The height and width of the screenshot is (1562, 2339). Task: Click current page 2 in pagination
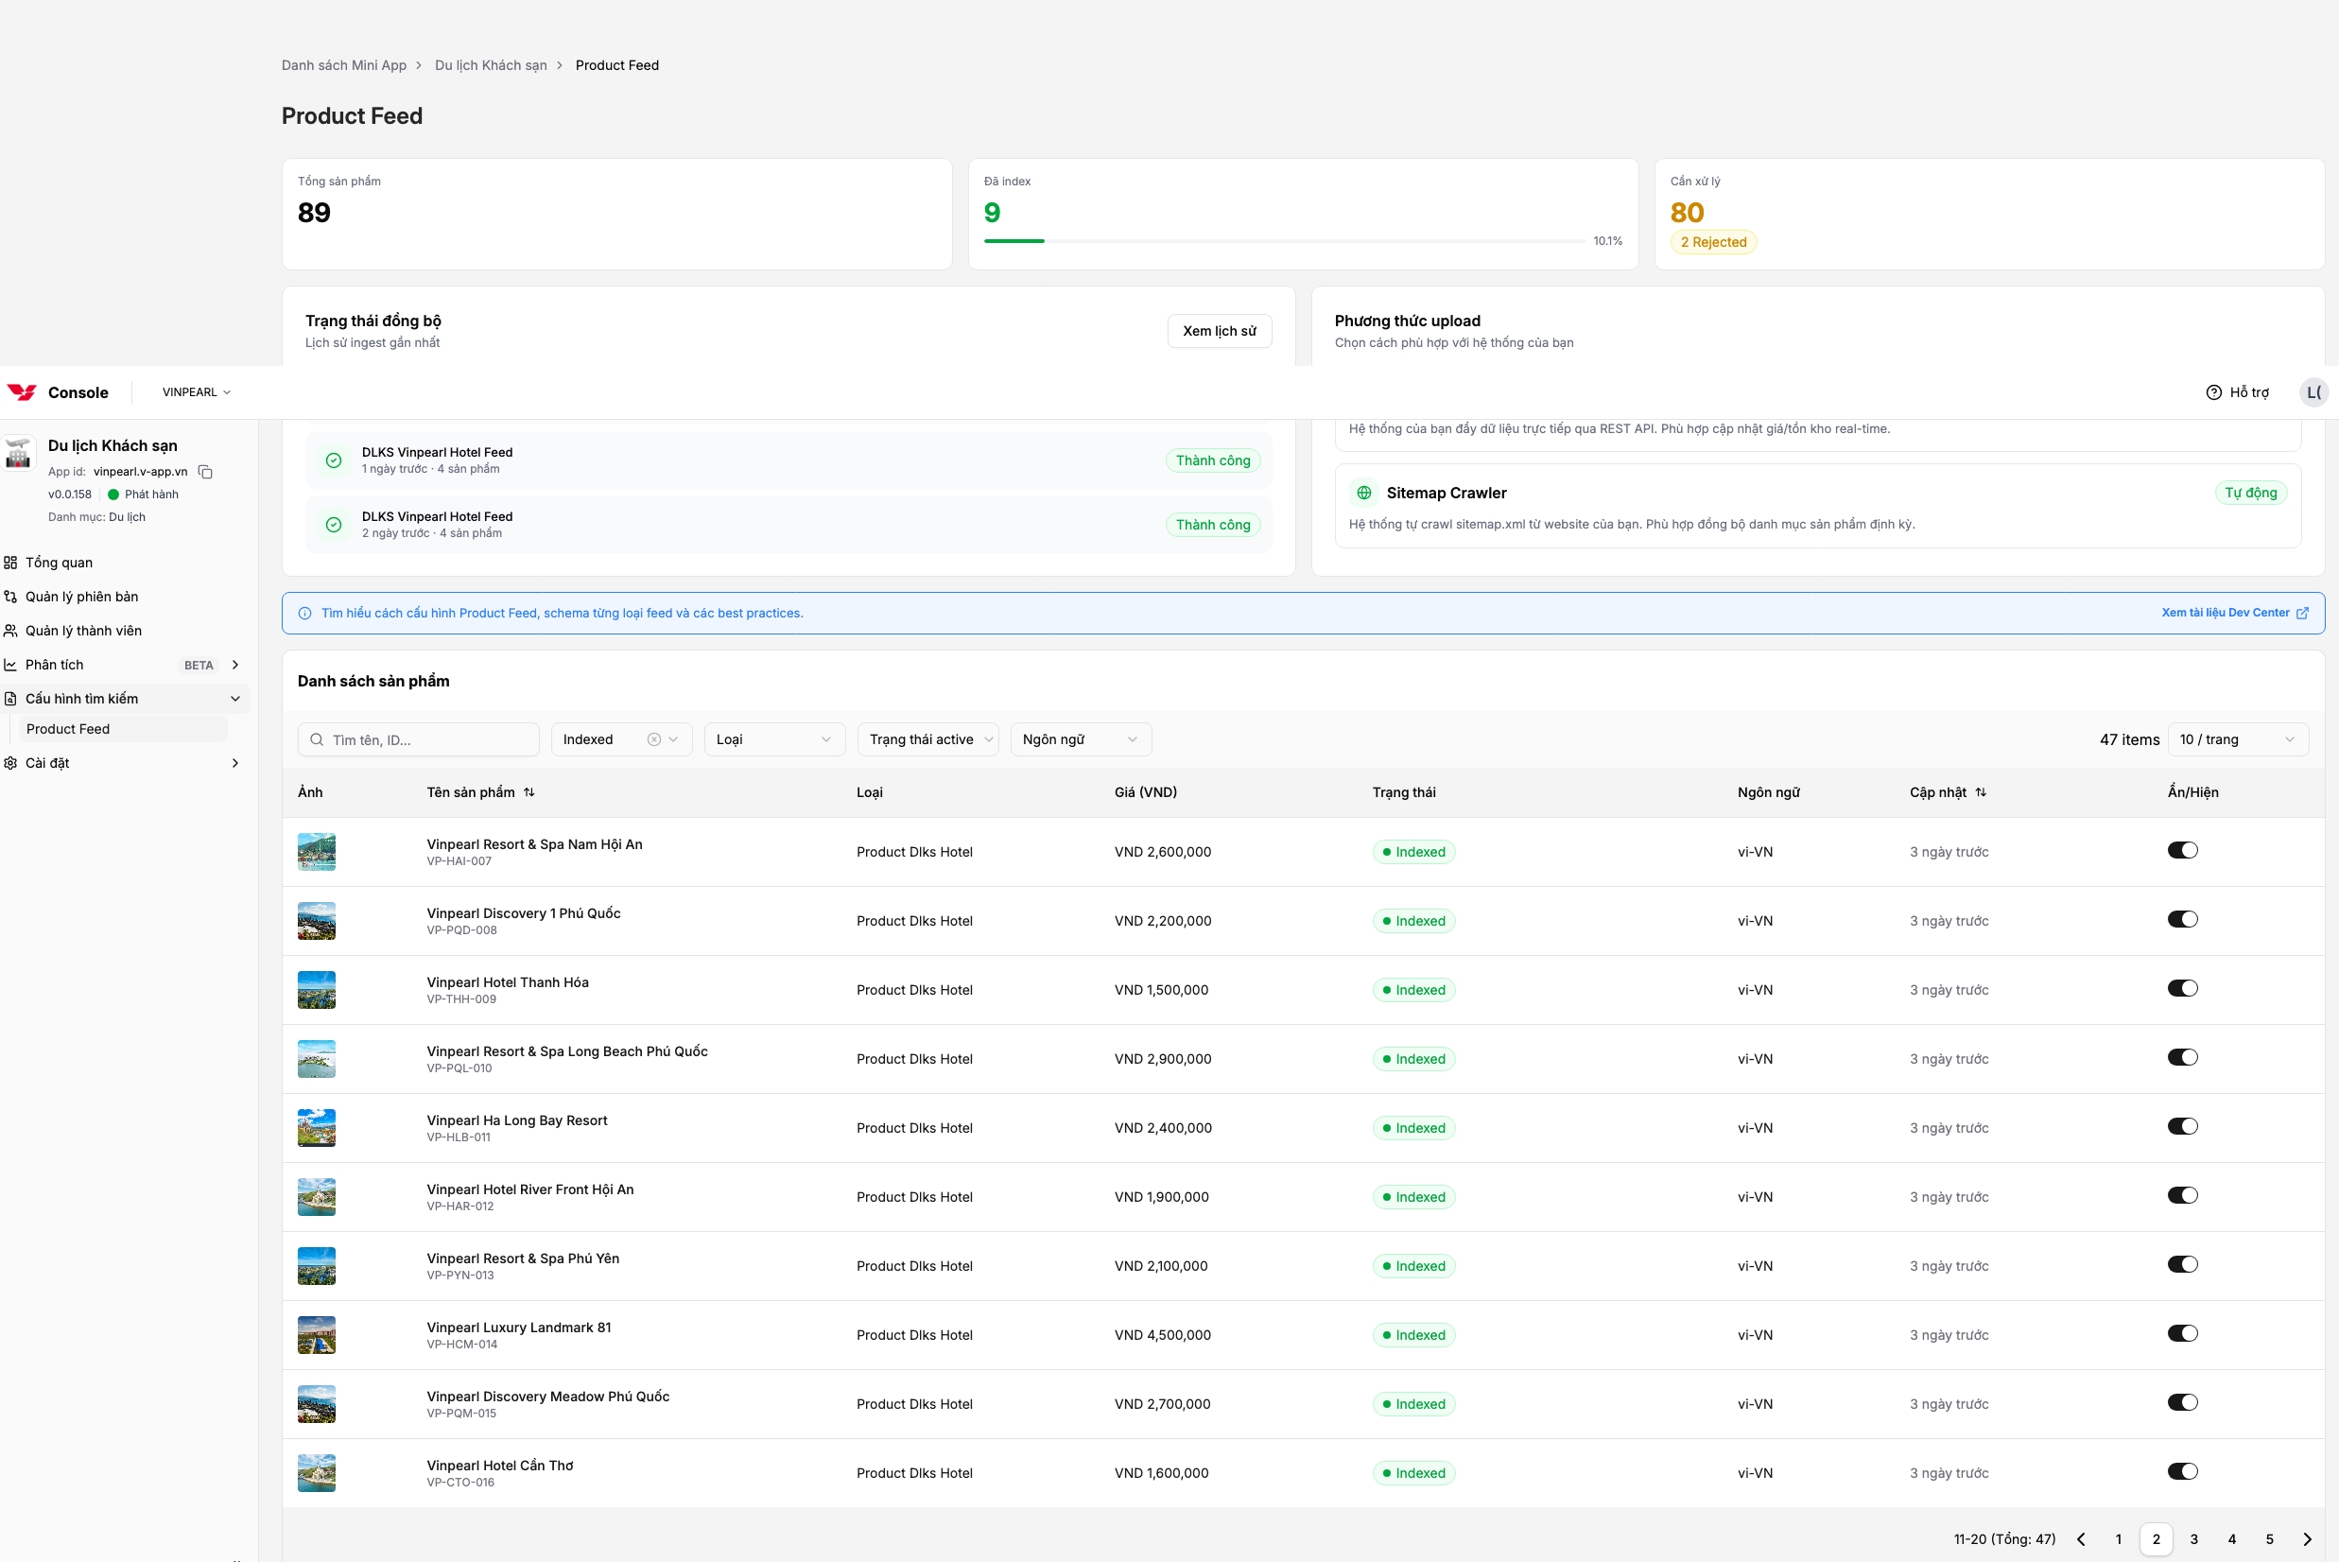click(2156, 1539)
